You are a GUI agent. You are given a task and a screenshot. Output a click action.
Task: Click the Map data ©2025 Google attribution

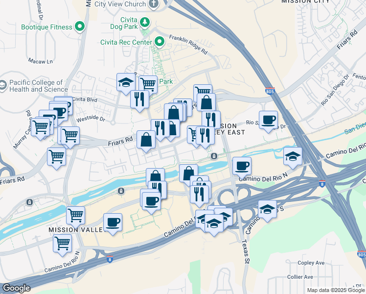click(336, 290)
